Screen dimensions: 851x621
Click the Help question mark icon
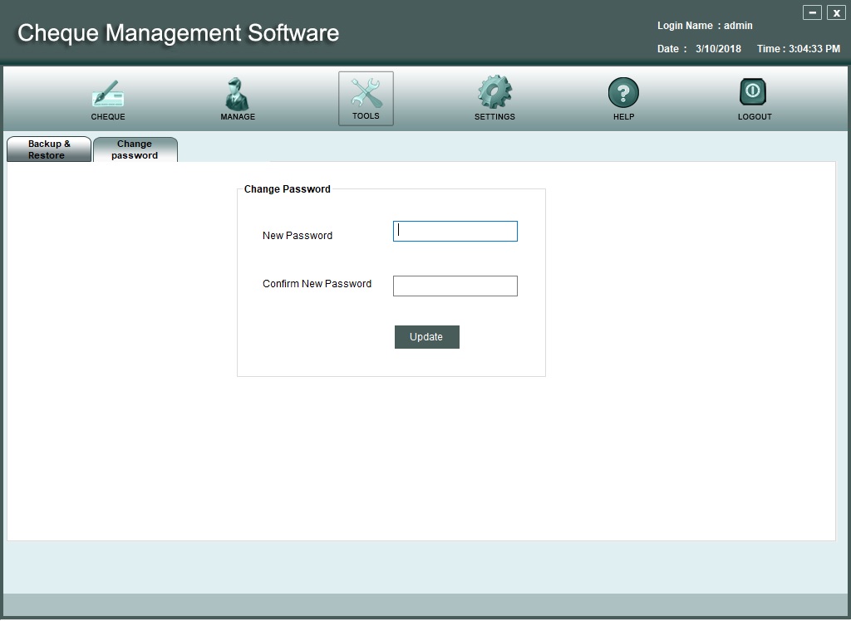click(623, 93)
